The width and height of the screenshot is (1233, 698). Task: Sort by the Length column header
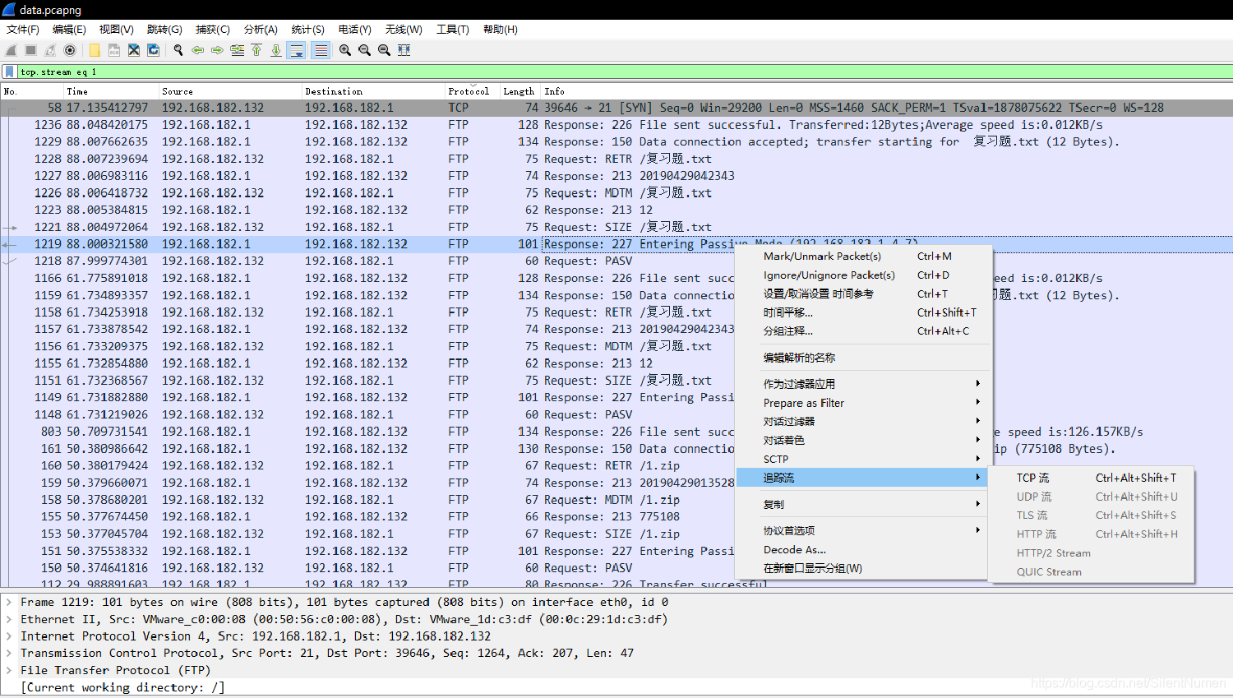(x=520, y=91)
